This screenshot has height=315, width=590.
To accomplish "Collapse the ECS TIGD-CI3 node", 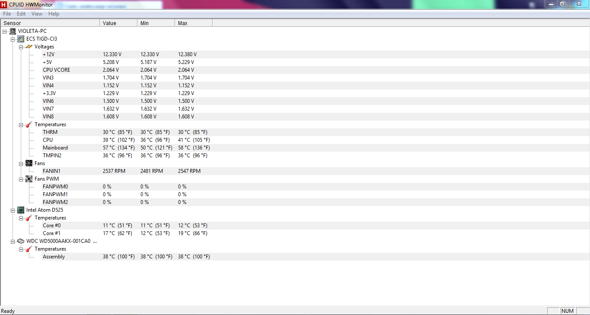I will pos(13,39).
